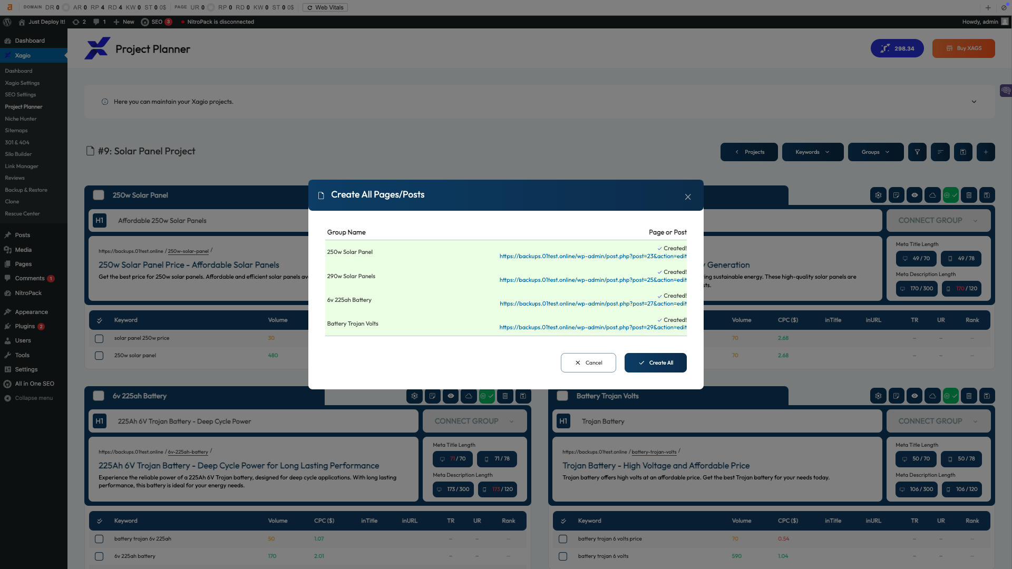Open the 250w Solar Panel created post link

593,256
